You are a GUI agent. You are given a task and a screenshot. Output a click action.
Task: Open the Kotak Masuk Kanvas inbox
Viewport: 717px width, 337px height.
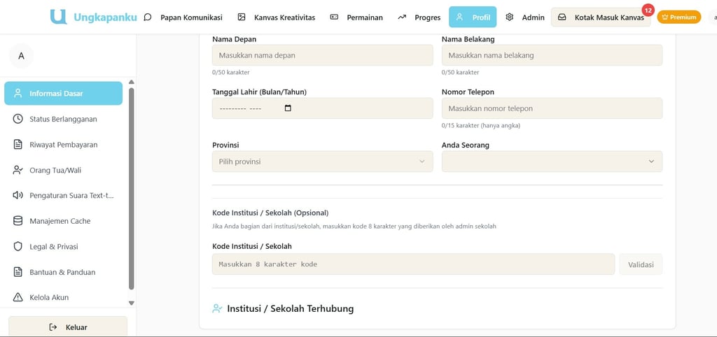601,17
